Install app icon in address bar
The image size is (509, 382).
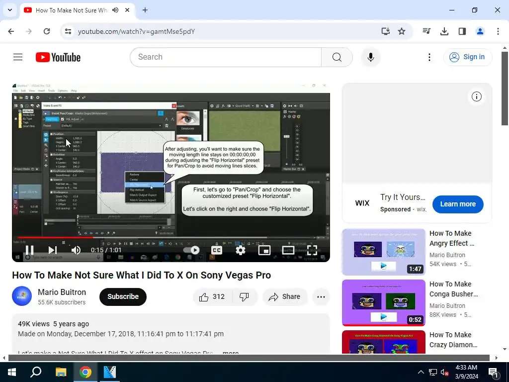point(385,31)
